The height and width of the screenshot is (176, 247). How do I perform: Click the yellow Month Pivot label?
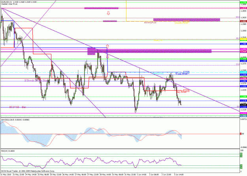[181, 23]
